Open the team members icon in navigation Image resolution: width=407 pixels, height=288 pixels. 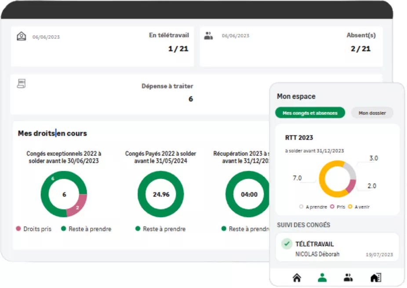pos(348,277)
